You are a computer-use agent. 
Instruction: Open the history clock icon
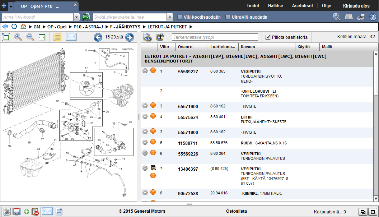(14, 27)
